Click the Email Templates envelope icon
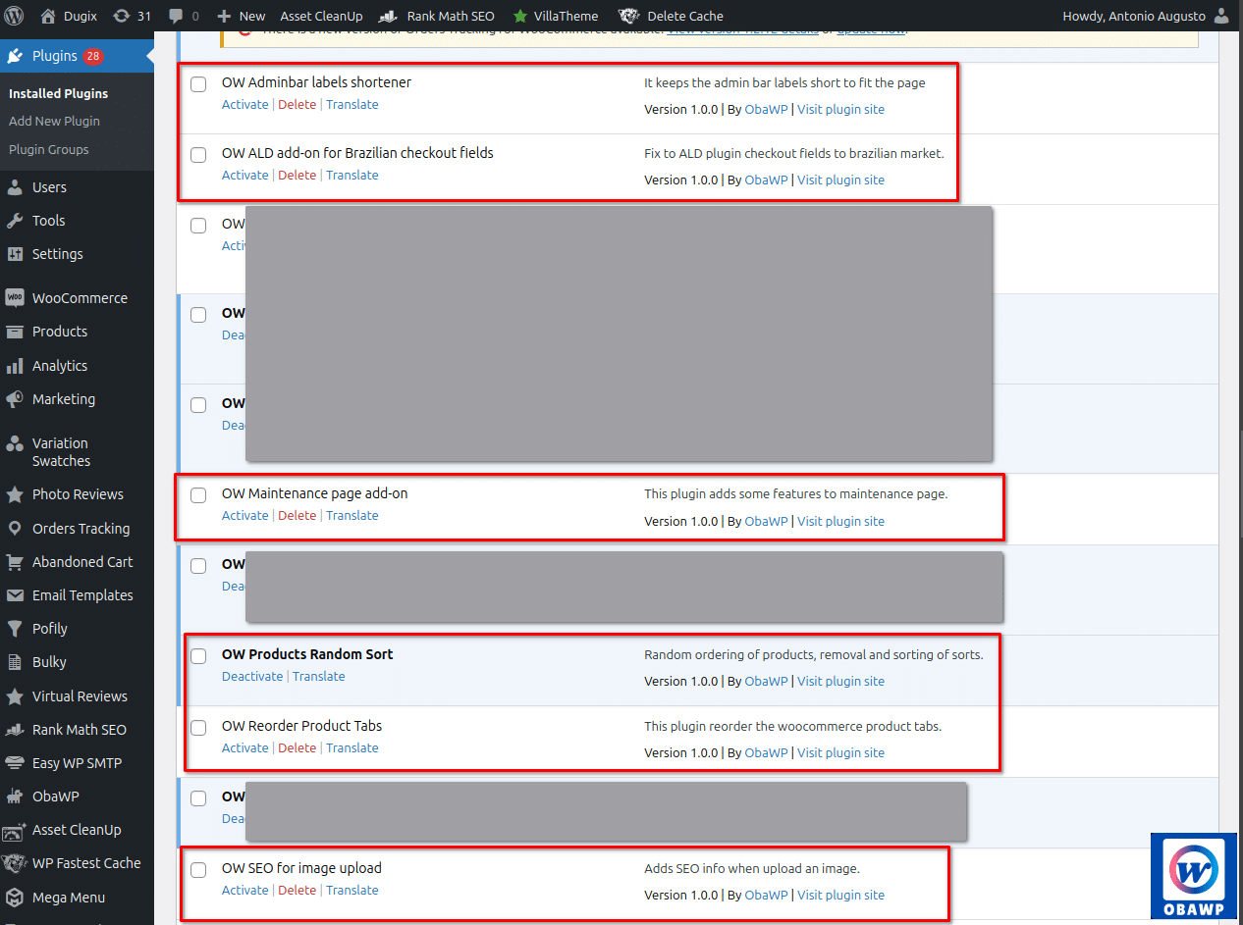Image resolution: width=1243 pixels, height=925 pixels. pos(15,595)
